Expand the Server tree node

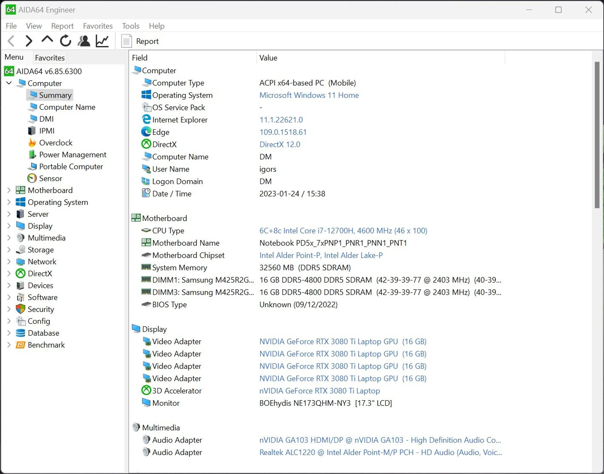(x=9, y=214)
